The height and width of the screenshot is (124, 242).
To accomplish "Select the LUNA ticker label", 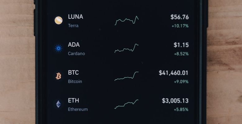I will click(75, 17).
